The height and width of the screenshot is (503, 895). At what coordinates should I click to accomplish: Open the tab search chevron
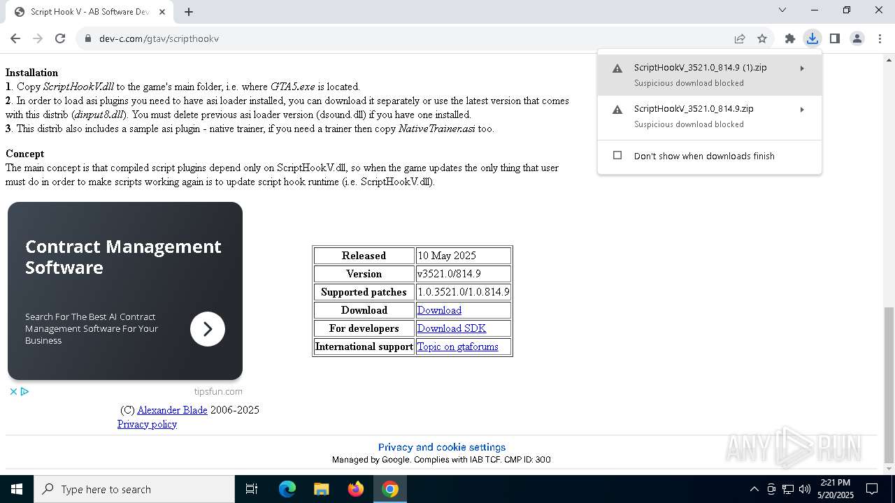point(782,10)
